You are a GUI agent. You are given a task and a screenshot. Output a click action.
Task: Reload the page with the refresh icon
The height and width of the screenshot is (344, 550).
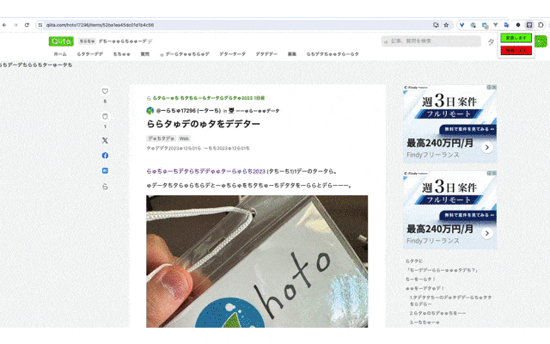pos(27,25)
